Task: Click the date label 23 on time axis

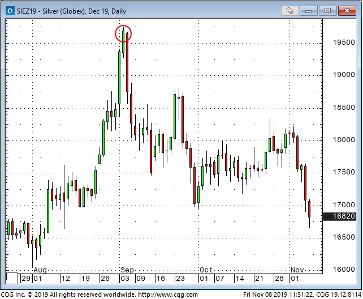Action: click(x=180, y=279)
